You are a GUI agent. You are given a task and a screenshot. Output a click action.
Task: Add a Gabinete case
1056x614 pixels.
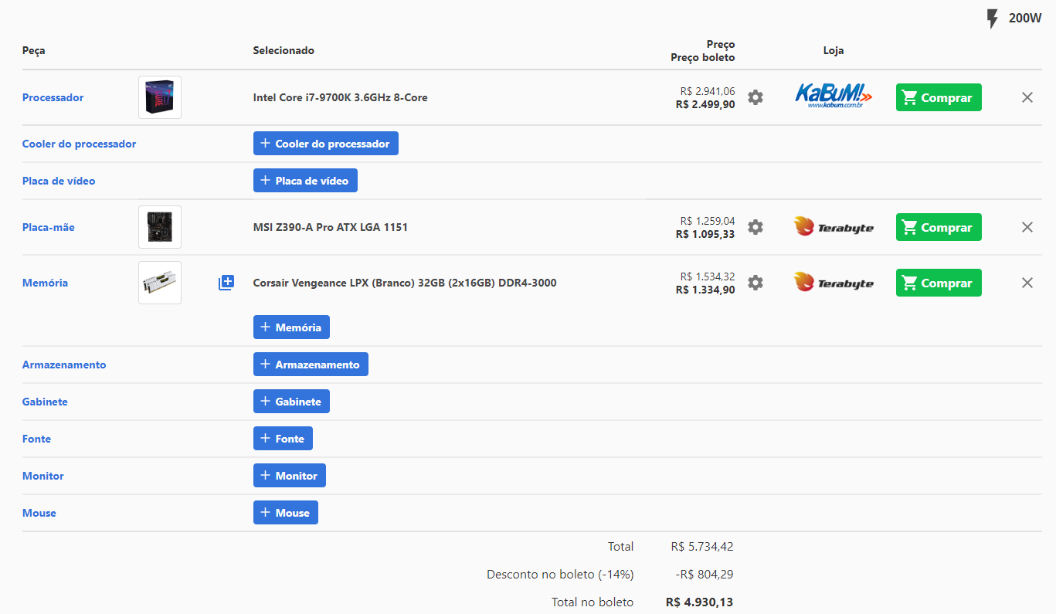click(292, 402)
